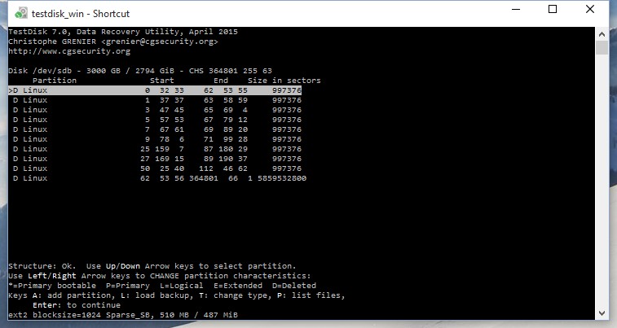Click Linux partition starting at 25 159 7
The height and width of the screenshot is (328, 617).
point(155,149)
